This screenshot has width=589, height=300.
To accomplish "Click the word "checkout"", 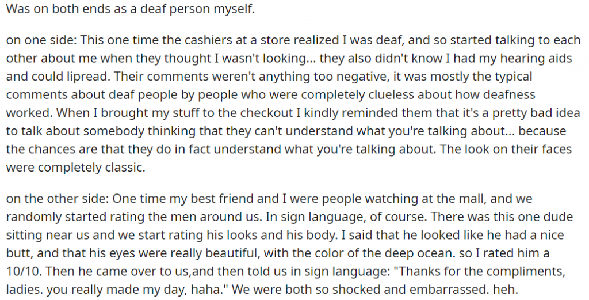I will [x=271, y=112].
